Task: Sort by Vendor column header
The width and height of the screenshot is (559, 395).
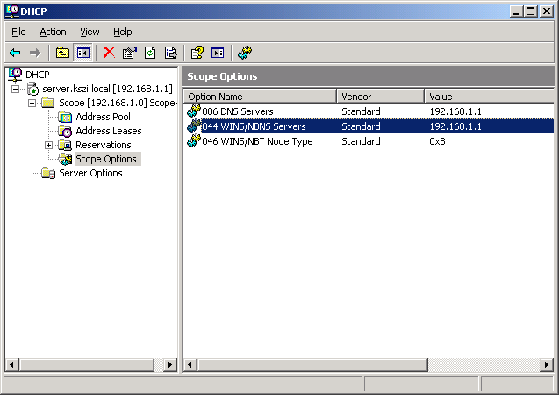Action: point(380,97)
